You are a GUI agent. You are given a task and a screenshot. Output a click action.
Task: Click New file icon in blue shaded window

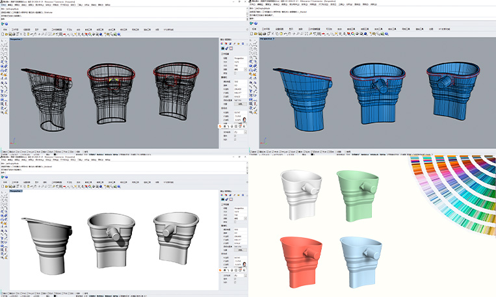click(252, 34)
